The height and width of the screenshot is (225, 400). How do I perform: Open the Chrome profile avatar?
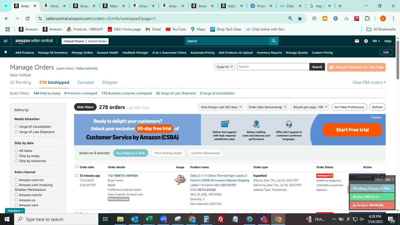pos(383,18)
